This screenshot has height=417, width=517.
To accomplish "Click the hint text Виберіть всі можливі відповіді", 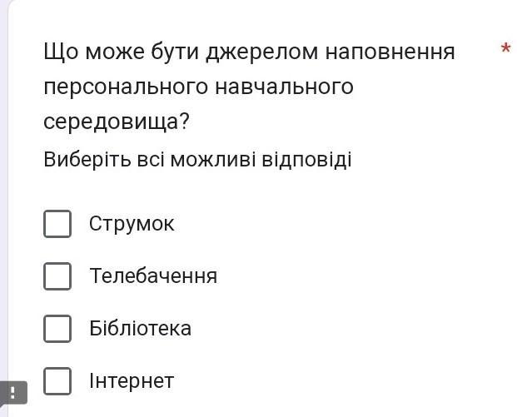I will (x=197, y=160).
